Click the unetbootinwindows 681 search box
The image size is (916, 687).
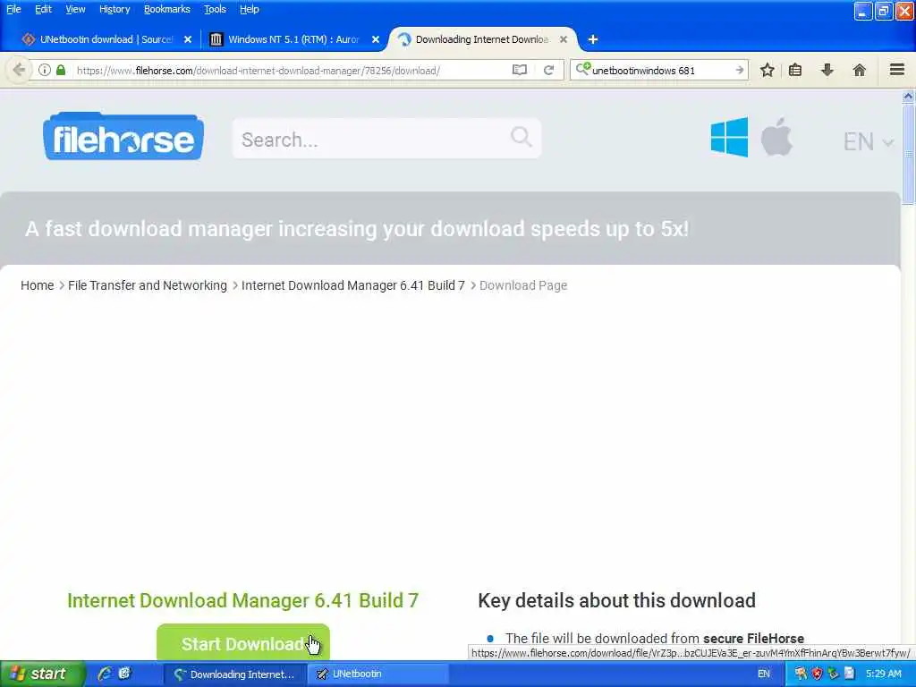tap(660, 70)
